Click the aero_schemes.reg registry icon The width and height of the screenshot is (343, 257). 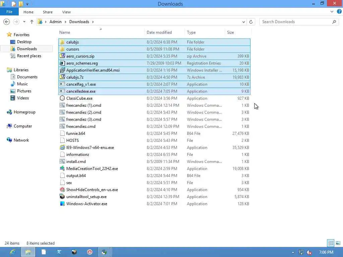(x=62, y=63)
